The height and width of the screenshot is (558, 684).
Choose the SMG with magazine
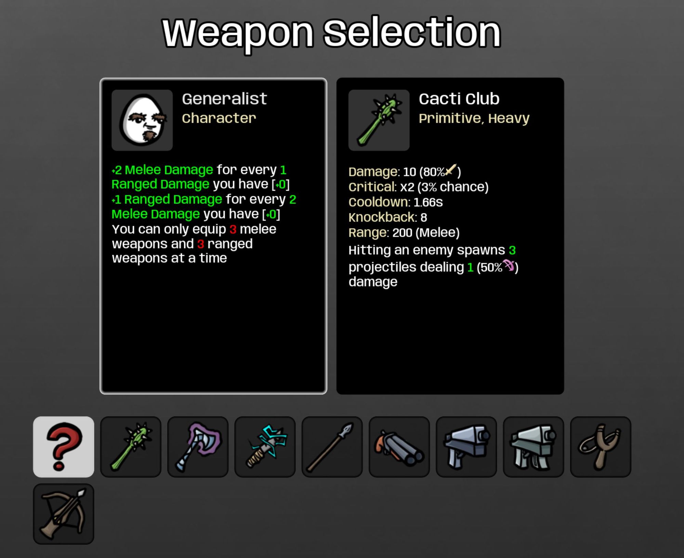pos(533,447)
